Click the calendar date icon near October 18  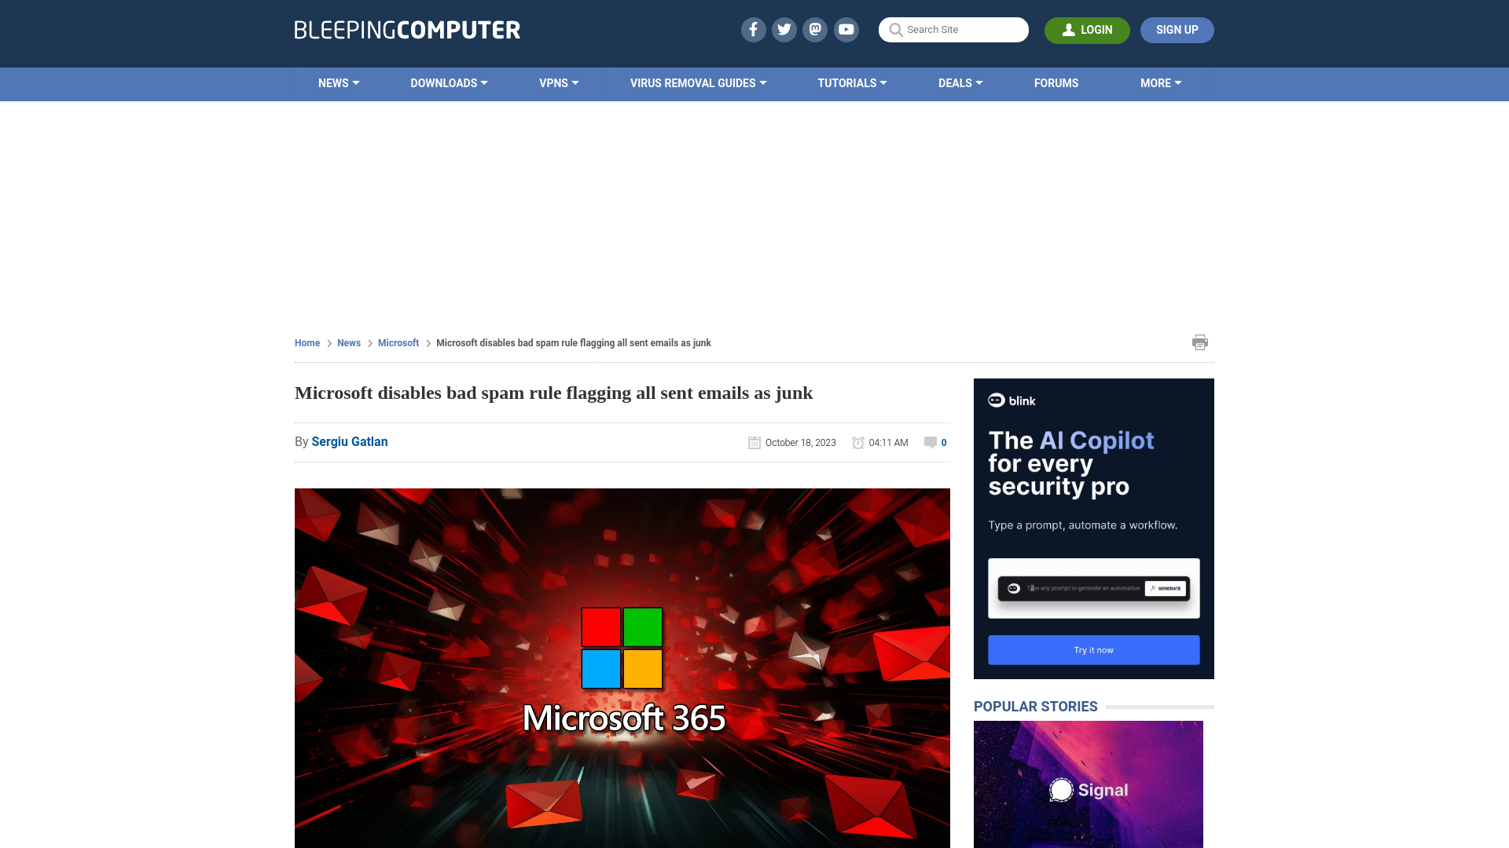[754, 442]
